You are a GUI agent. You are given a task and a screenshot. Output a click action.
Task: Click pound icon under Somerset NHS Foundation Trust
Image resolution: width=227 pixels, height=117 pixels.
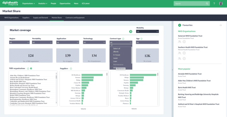point(184,42)
